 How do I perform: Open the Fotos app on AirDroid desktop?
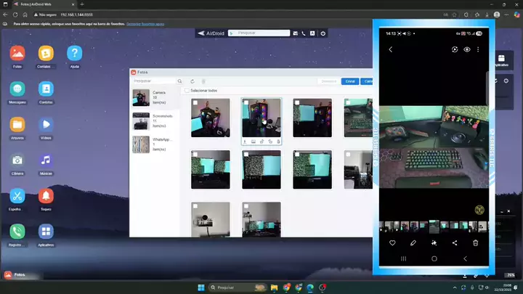17,54
